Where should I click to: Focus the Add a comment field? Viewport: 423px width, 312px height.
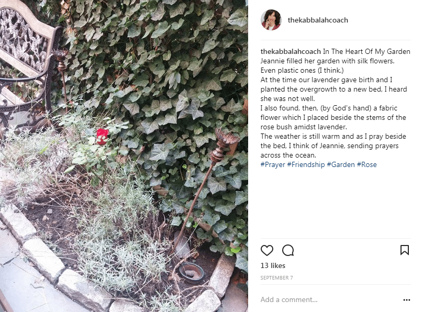tap(329, 299)
